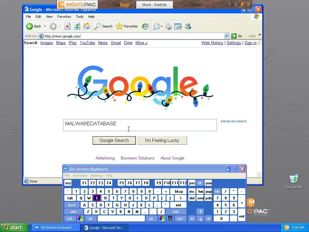Open the Keyboard menu in On-Screen Keyboard
The width and height of the screenshot is (309, 232).
tap(80, 176)
